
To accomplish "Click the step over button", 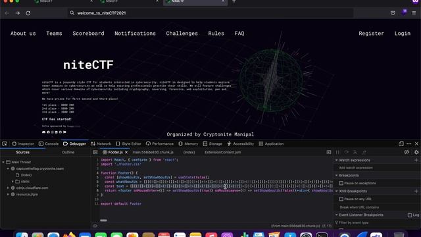I will pyautogui.click(x=347, y=152).
